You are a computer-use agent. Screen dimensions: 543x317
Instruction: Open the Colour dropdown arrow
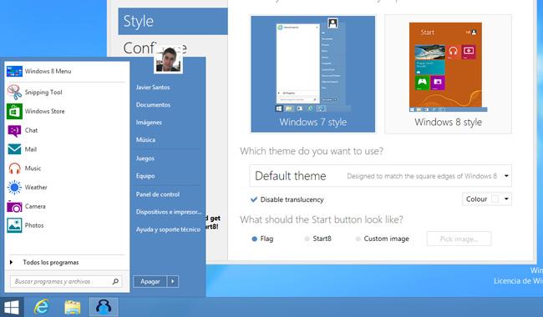(506, 199)
